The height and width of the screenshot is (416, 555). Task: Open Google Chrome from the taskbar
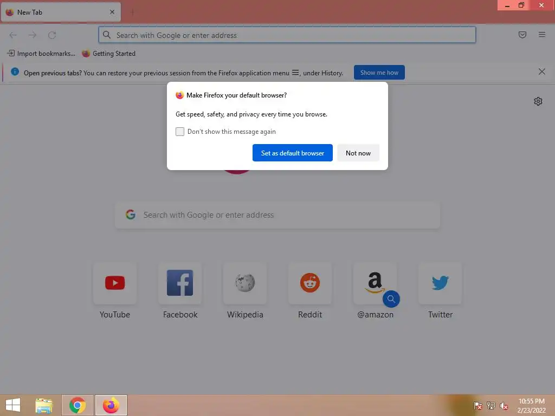78,405
